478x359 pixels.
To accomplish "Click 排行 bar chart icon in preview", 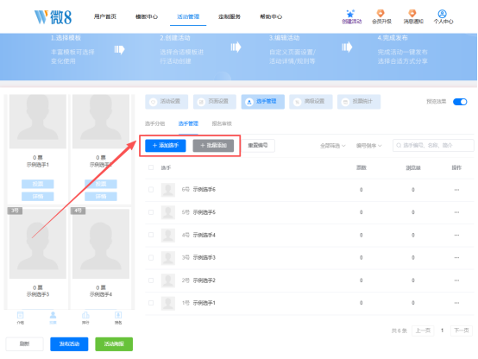I will [x=85, y=315].
